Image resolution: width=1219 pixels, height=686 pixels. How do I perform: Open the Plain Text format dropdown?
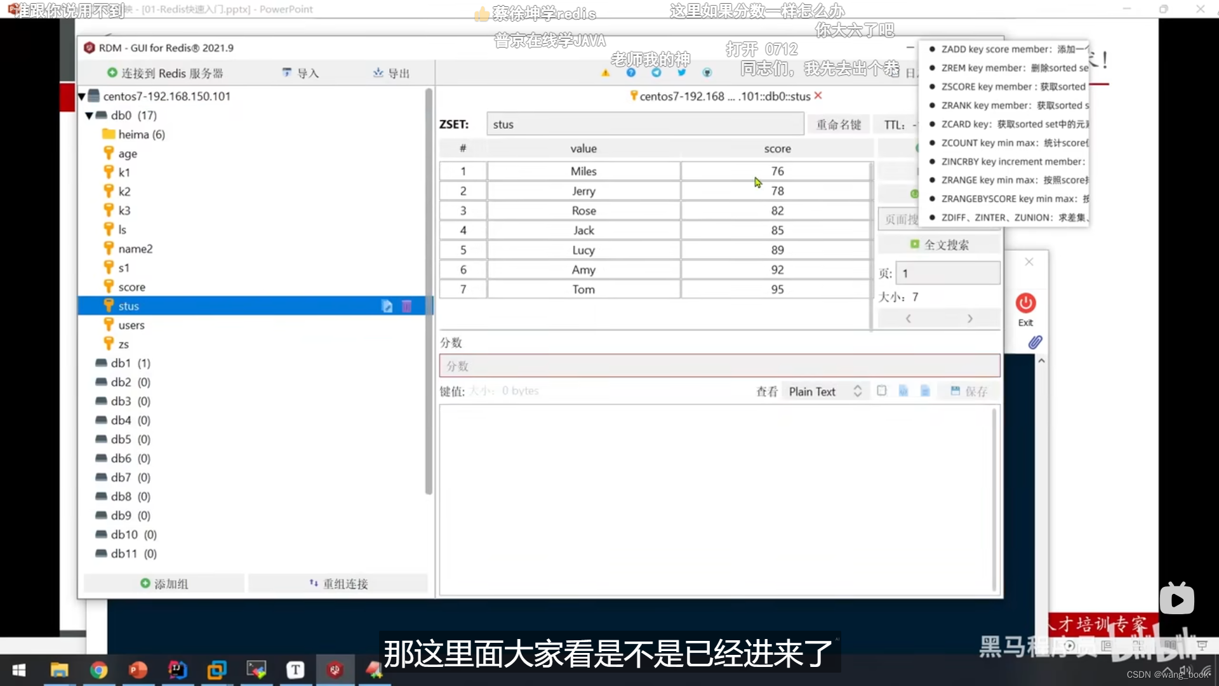(x=822, y=391)
